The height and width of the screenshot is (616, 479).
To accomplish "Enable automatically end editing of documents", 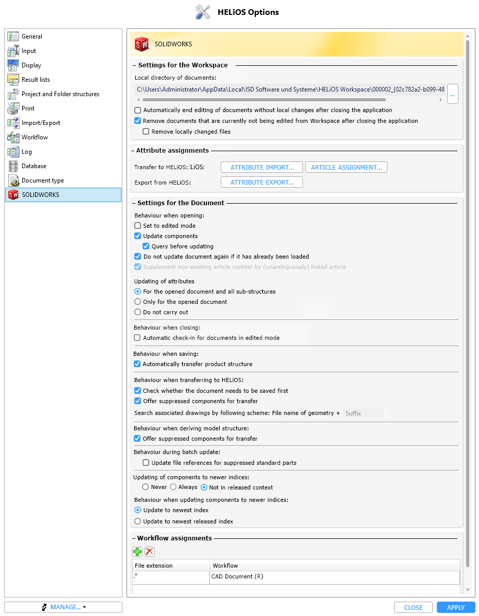I will tap(137, 111).
